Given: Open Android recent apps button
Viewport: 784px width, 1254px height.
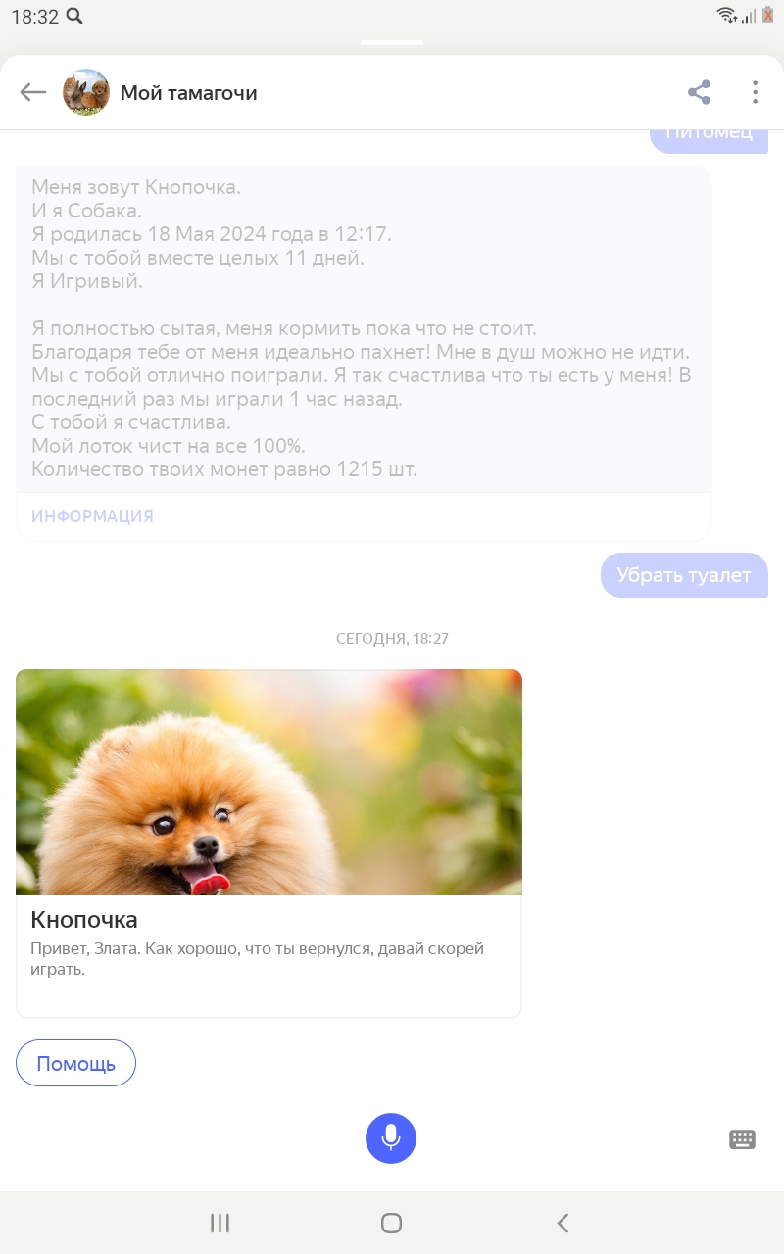Looking at the screenshot, I should [x=220, y=1223].
